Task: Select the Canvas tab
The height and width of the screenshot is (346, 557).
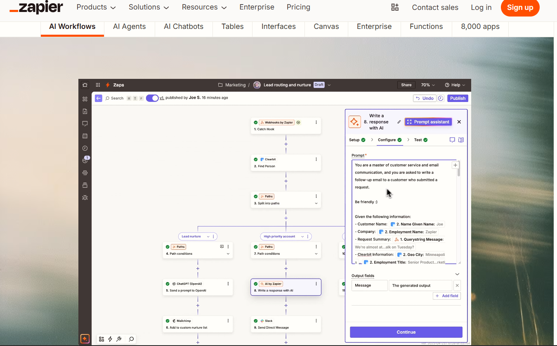Action: point(326,26)
